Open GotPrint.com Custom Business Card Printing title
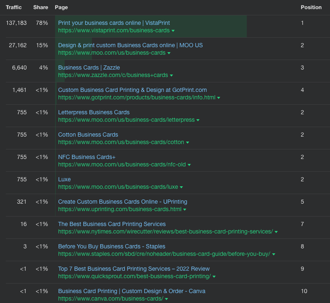The width and height of the screenshot is (330, 303). tap(132, 90)
